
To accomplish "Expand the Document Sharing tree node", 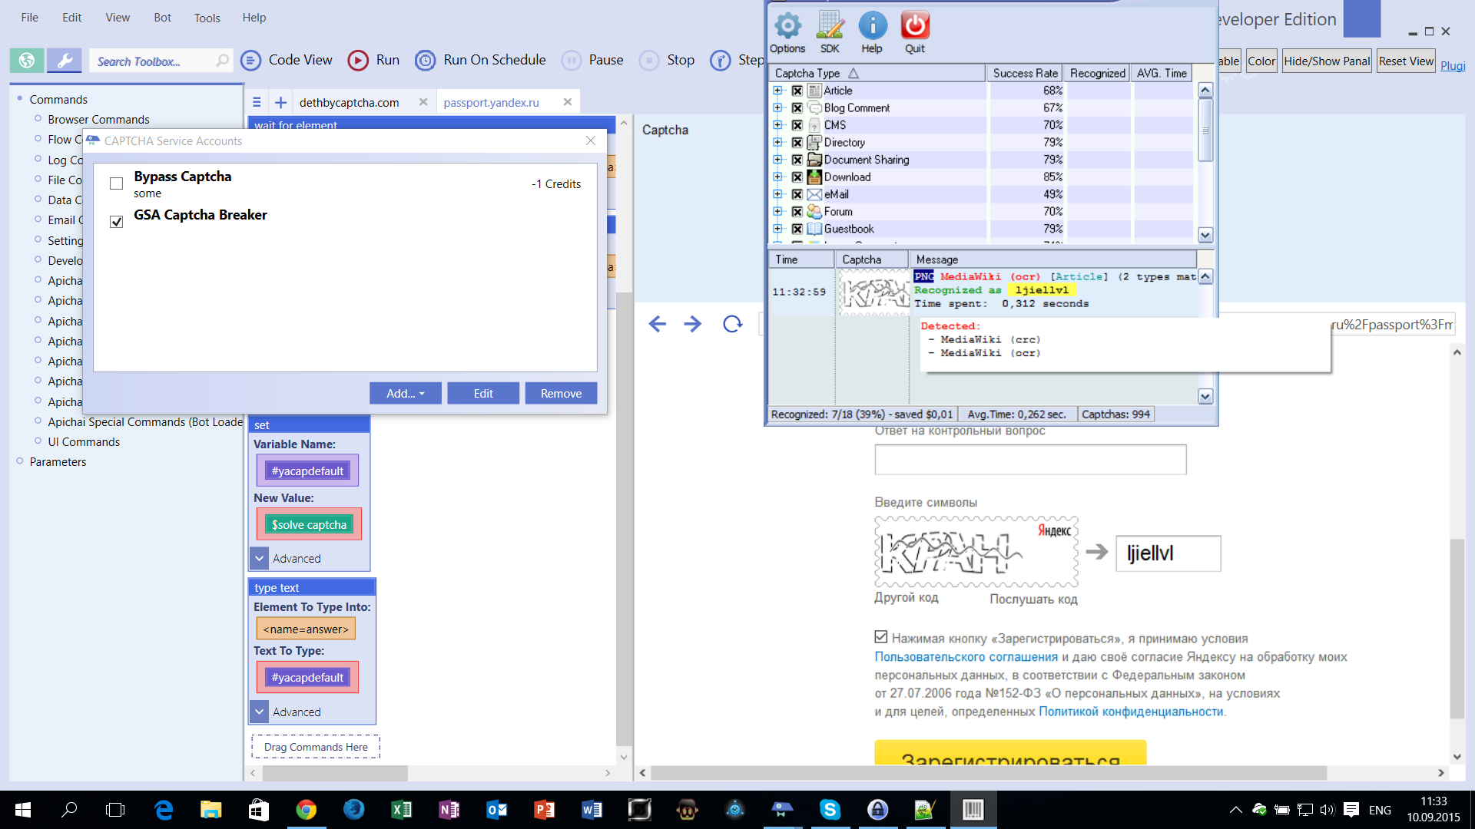I will coord(777,160).
